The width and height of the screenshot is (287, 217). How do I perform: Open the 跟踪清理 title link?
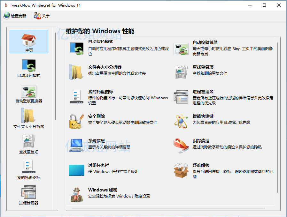coord(201,141)
